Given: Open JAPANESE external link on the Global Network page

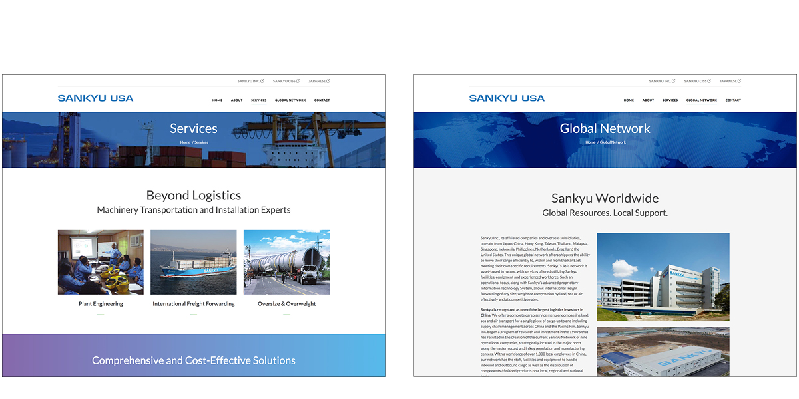Looking at the screenshot, I should 730,81.
